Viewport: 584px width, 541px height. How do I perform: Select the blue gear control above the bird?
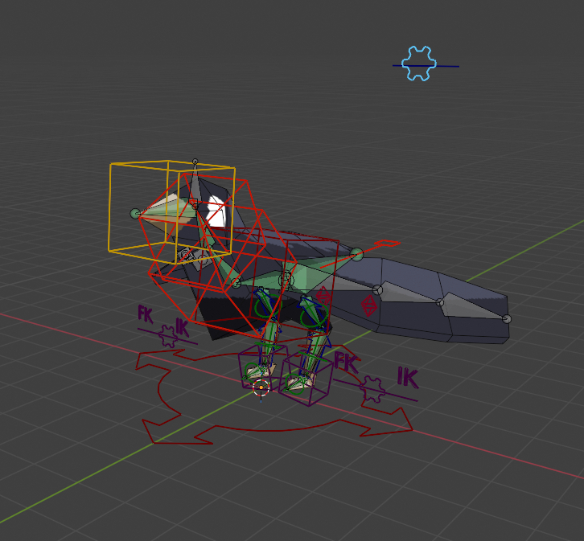[x=418, y=64]
